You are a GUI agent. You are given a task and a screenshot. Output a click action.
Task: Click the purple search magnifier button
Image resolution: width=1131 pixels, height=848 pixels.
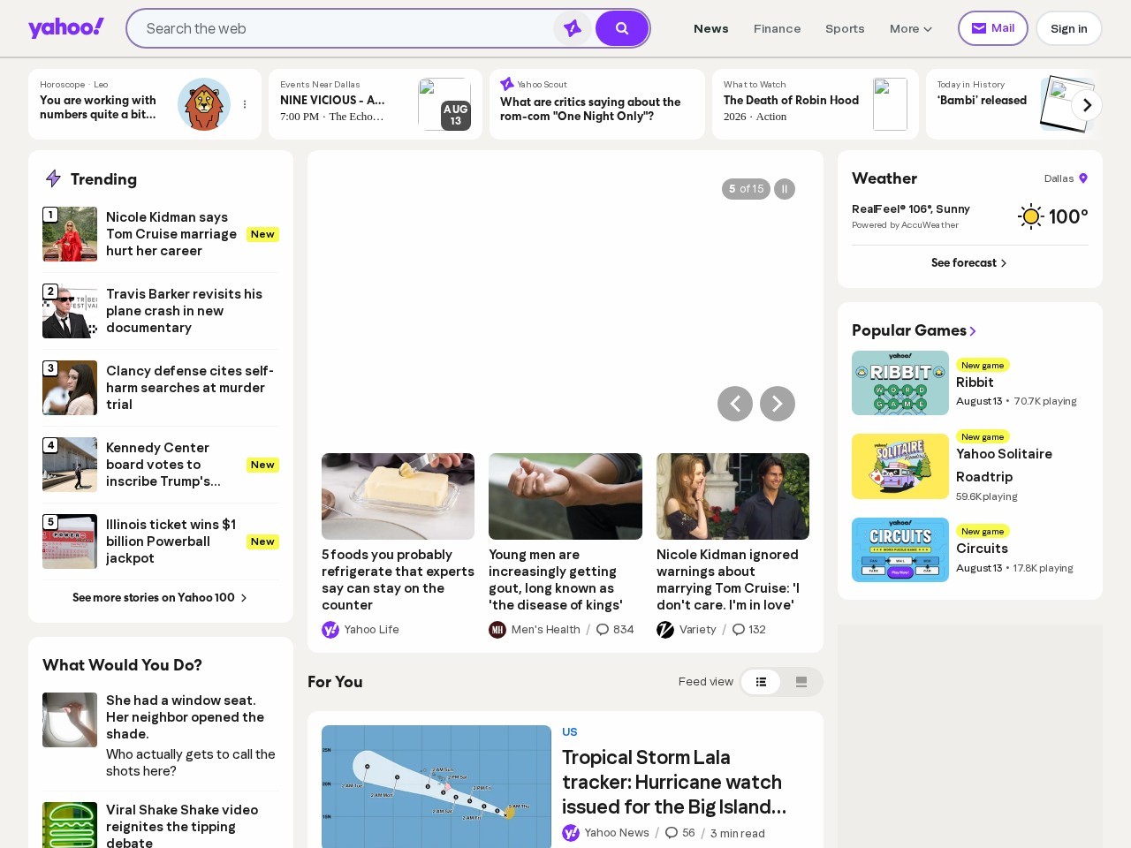tap(622, 28)
